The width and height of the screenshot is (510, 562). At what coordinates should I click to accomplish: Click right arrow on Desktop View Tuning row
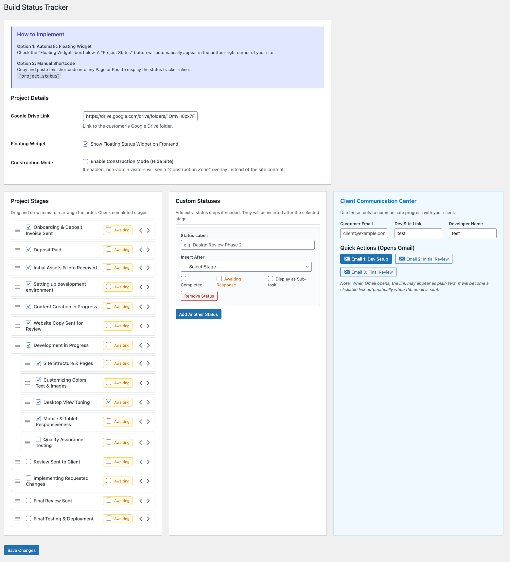pos(148,402)
